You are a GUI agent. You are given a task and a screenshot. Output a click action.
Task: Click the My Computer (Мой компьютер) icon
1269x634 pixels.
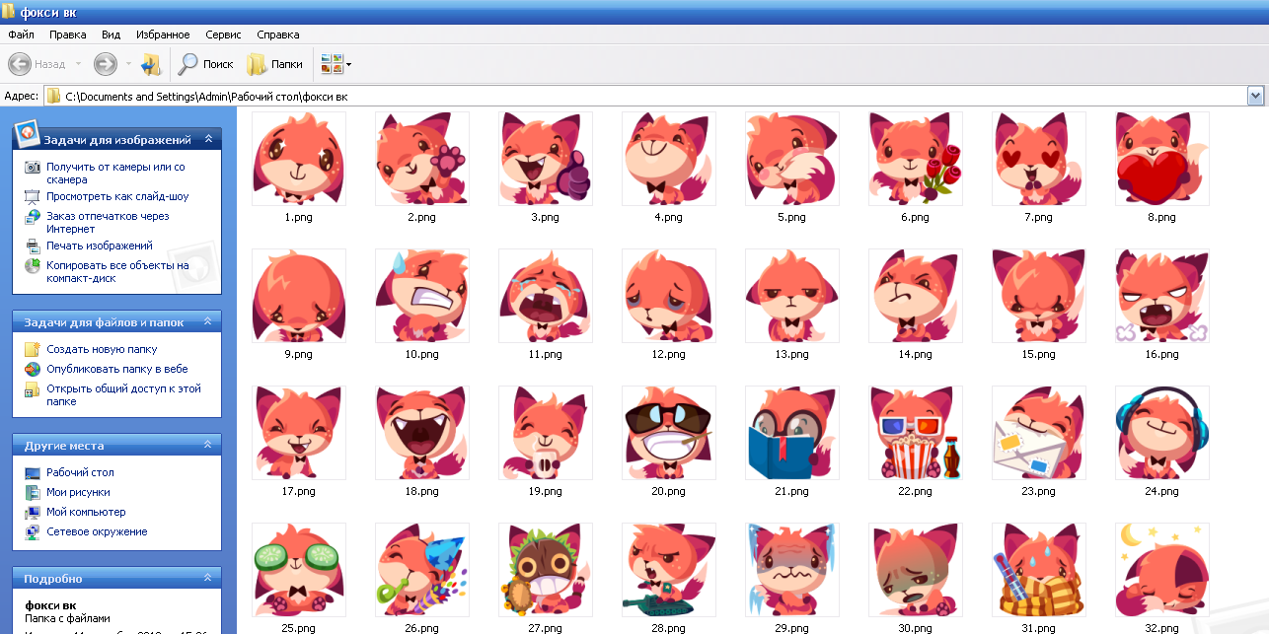click(33, 512)
